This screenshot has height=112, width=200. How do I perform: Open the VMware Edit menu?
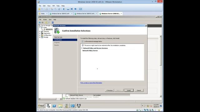44,6
